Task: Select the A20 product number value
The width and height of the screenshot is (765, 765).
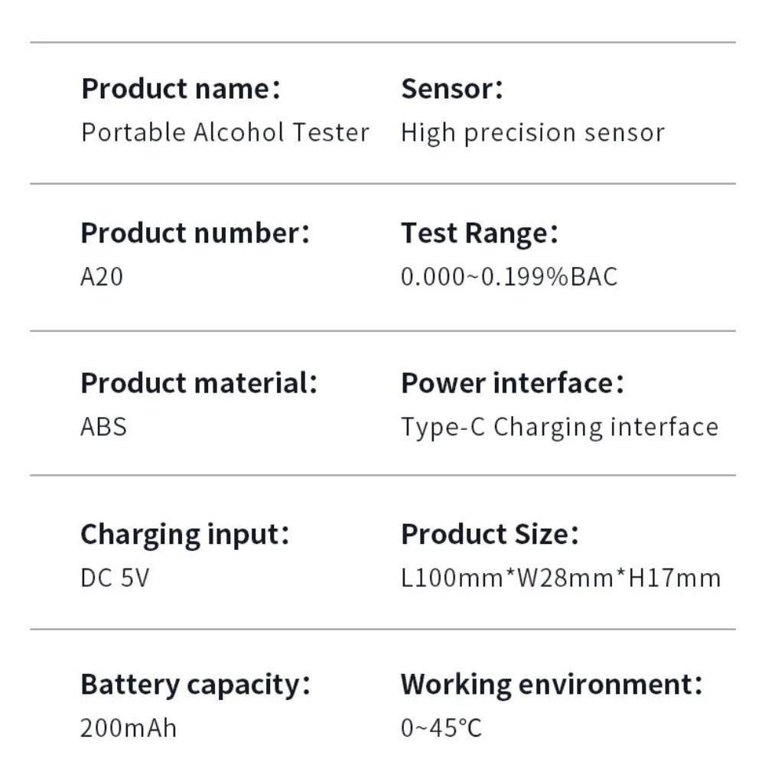Action: tap(102, 277)
